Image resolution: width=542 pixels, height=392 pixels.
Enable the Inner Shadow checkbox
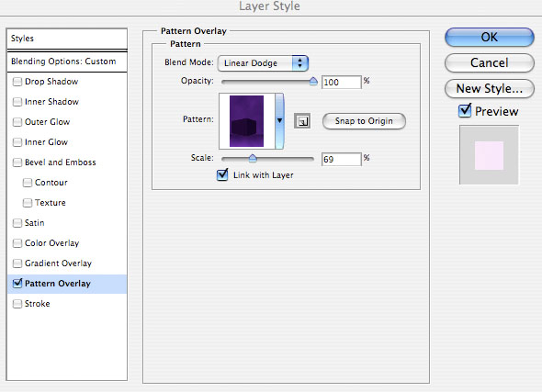(x=17, y=102)
